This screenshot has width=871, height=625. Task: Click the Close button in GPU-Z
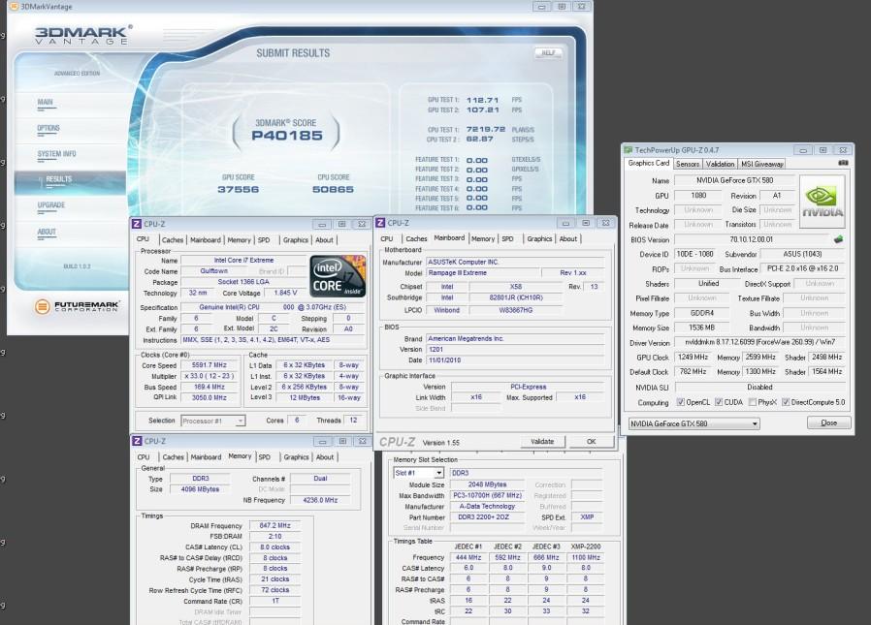click(828, 422)
